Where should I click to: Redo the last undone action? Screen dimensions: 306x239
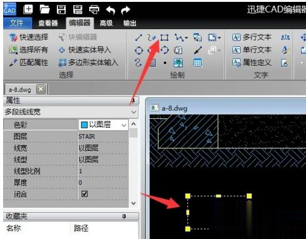click(126, 10)
